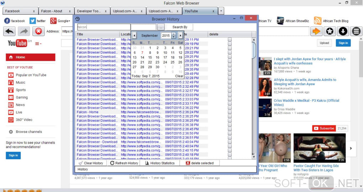Open bookmarks with the star button
Viewport: 363px width, 192px height.
tap(330, 31)
